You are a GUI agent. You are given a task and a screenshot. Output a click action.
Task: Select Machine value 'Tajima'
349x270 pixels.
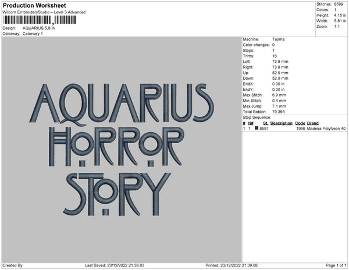pos(278,39)
